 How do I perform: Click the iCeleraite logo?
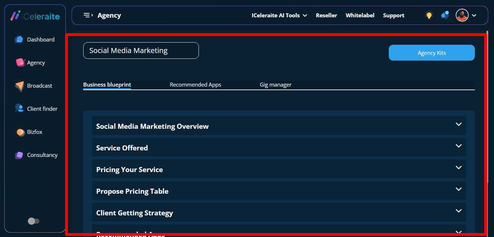(x=35, y=16)
